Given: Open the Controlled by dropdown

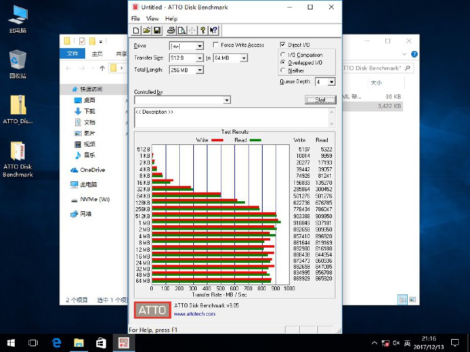Looking at the screenshot, I should coord(227,100).
